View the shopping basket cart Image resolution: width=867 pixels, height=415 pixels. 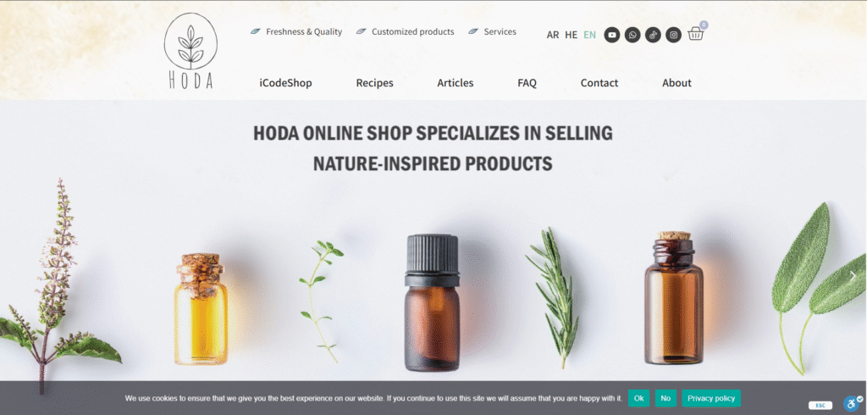click(x=696, y=34)
